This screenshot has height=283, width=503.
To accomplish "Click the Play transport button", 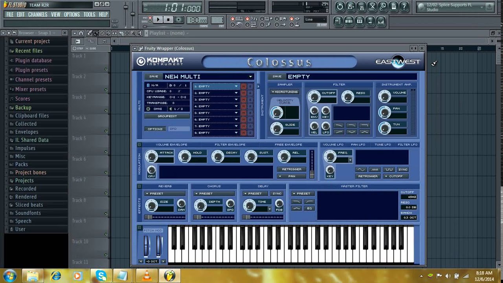I will 158,20.
